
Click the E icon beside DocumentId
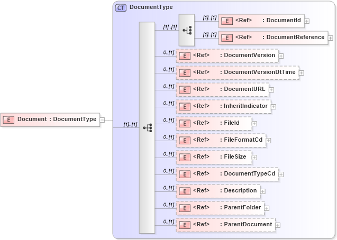pyautogui.click(x=227, y=21)
